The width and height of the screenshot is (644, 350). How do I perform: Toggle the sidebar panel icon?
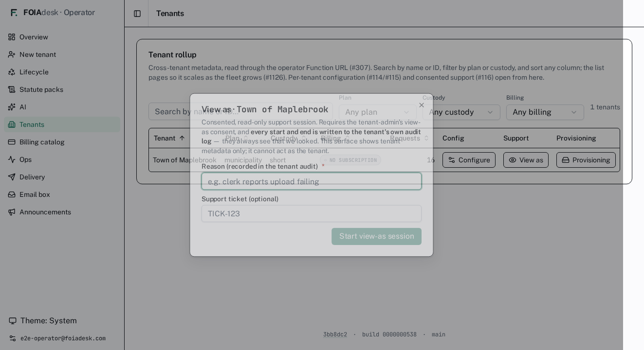137,14
